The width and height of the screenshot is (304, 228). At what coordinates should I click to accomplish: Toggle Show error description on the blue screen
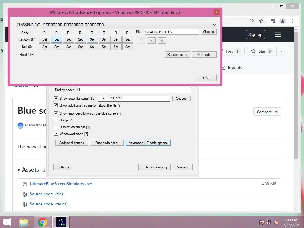click(x=56, y=113)
